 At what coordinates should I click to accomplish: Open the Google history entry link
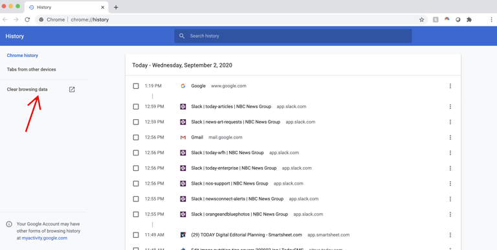(x=199, y=86)
